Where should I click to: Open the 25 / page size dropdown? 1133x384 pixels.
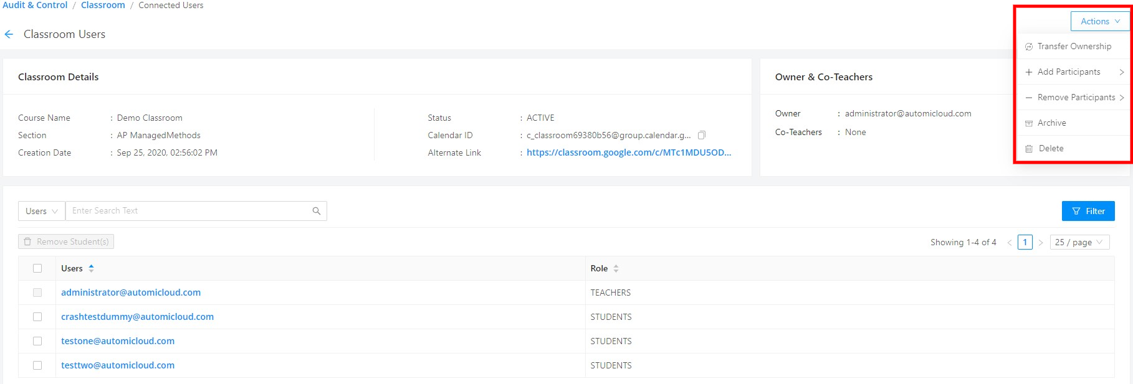1079,242
